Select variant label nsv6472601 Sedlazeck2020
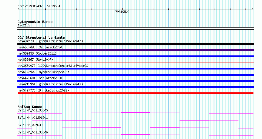The height and width of the screenshot is (139, 262). (x=41, y=78)
